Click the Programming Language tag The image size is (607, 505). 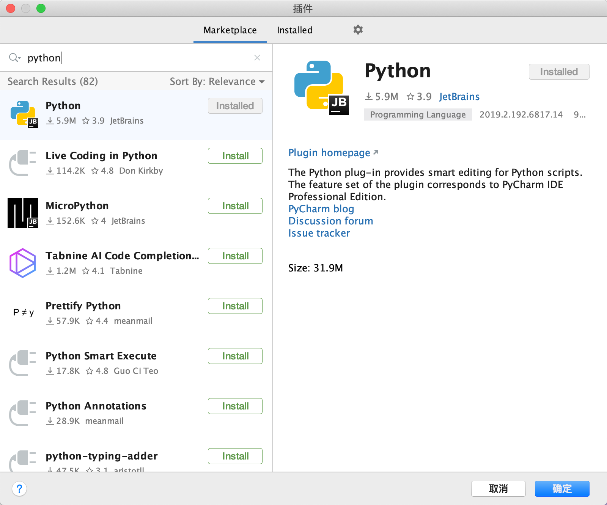coord(418,114)
